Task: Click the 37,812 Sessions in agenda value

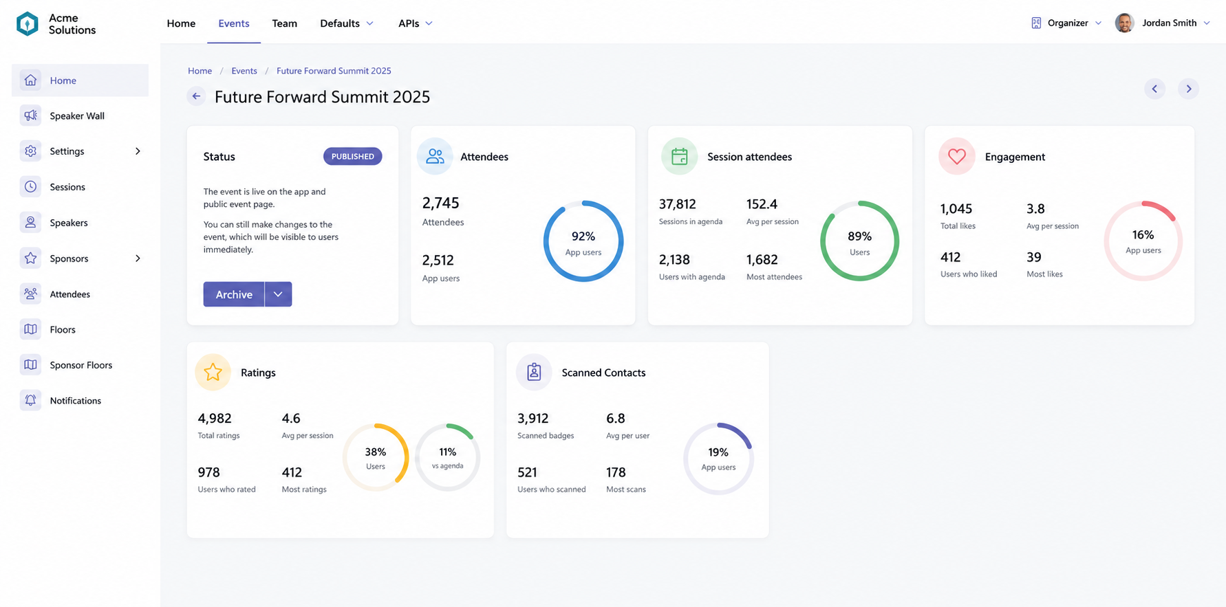Action: click(x=677, y=204)
